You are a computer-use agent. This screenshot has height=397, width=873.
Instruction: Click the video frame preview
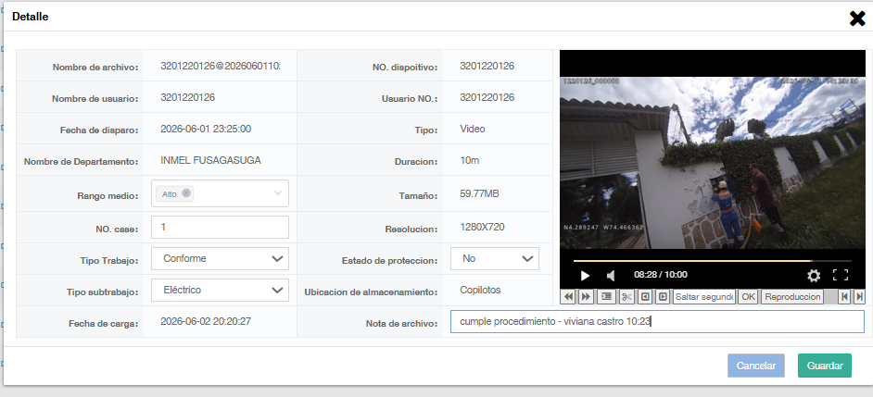pos(712,162)
